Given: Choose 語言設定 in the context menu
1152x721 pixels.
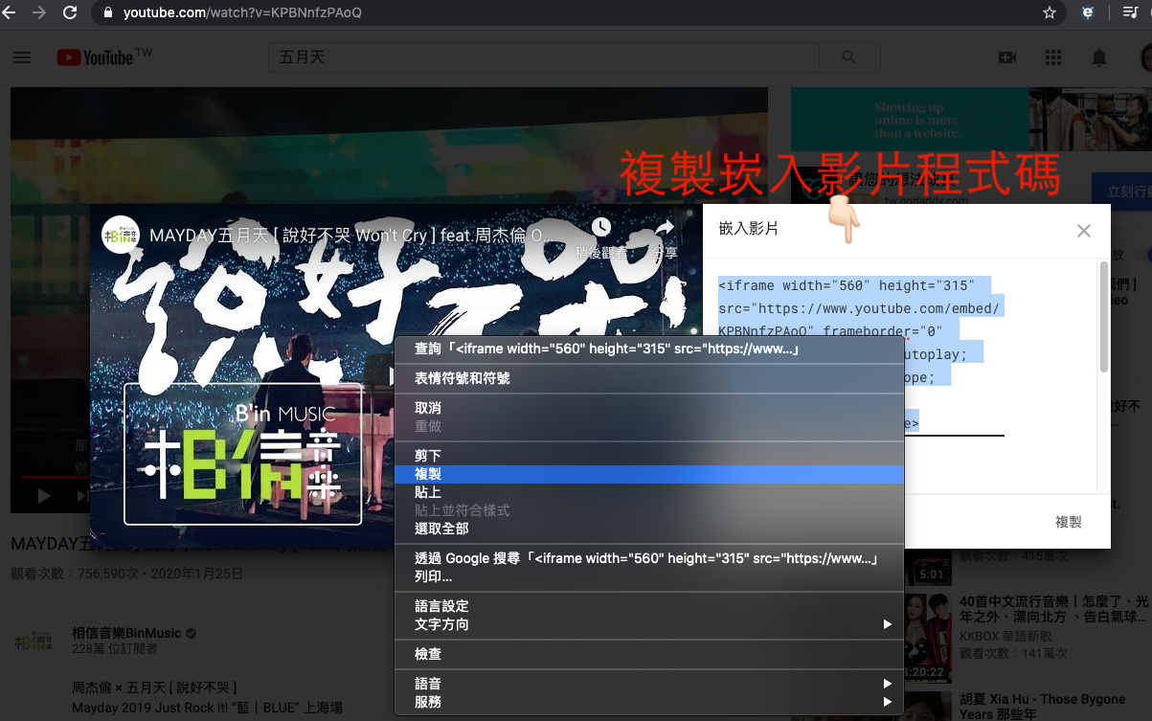Looking at the screenshot, I should pos(649,606).
